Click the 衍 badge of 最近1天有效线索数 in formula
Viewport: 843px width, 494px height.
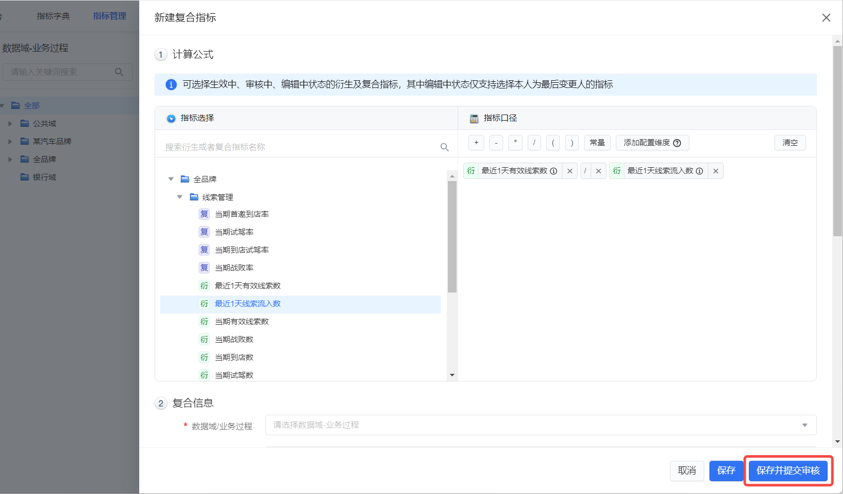[471, 171]
